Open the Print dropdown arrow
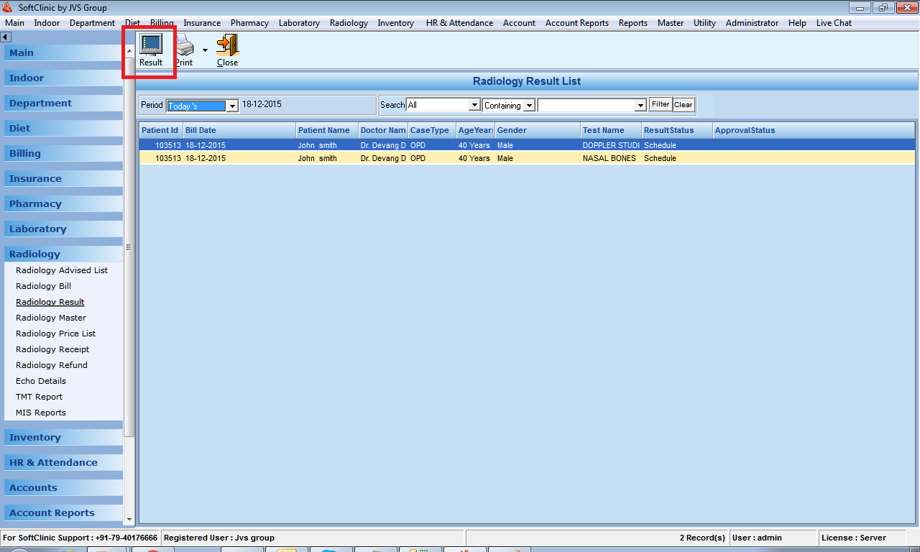Screen dimensions: 920x552 pos(205,50)
